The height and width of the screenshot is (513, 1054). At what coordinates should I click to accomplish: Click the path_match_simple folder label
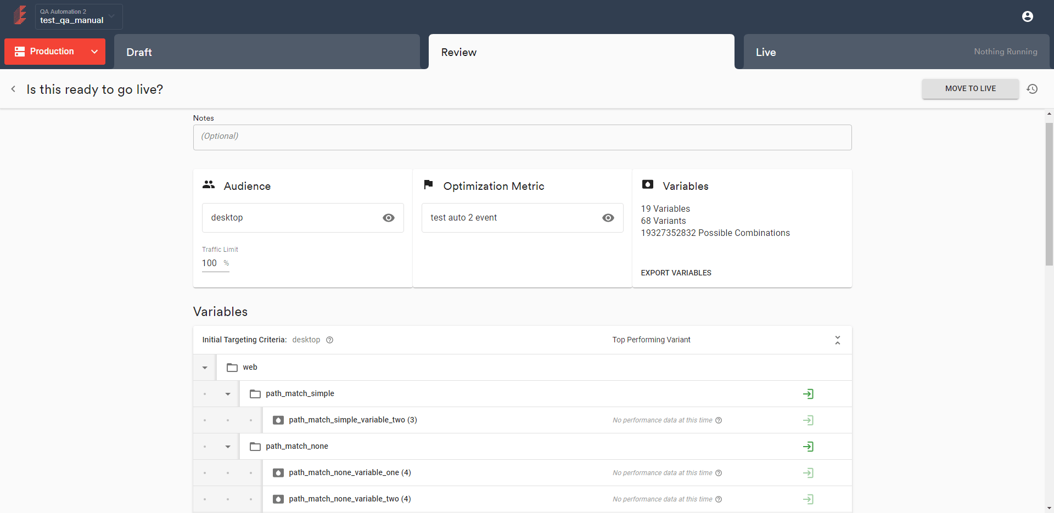(300, 394)
